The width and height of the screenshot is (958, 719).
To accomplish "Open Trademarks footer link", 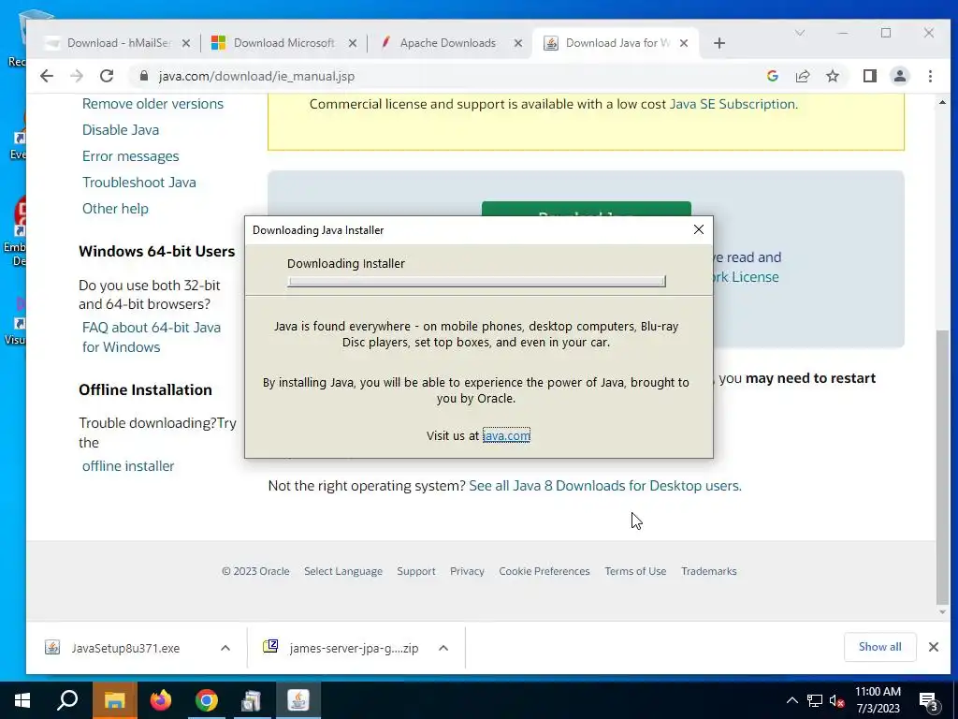I will [x=709, y=571].
